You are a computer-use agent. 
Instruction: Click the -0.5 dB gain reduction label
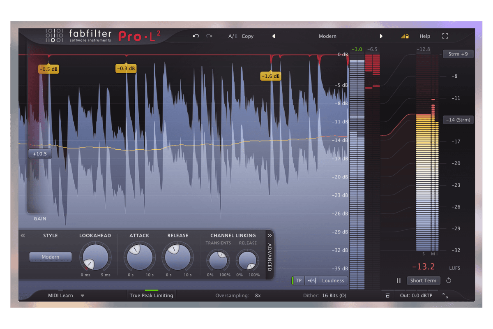[49, 69]
